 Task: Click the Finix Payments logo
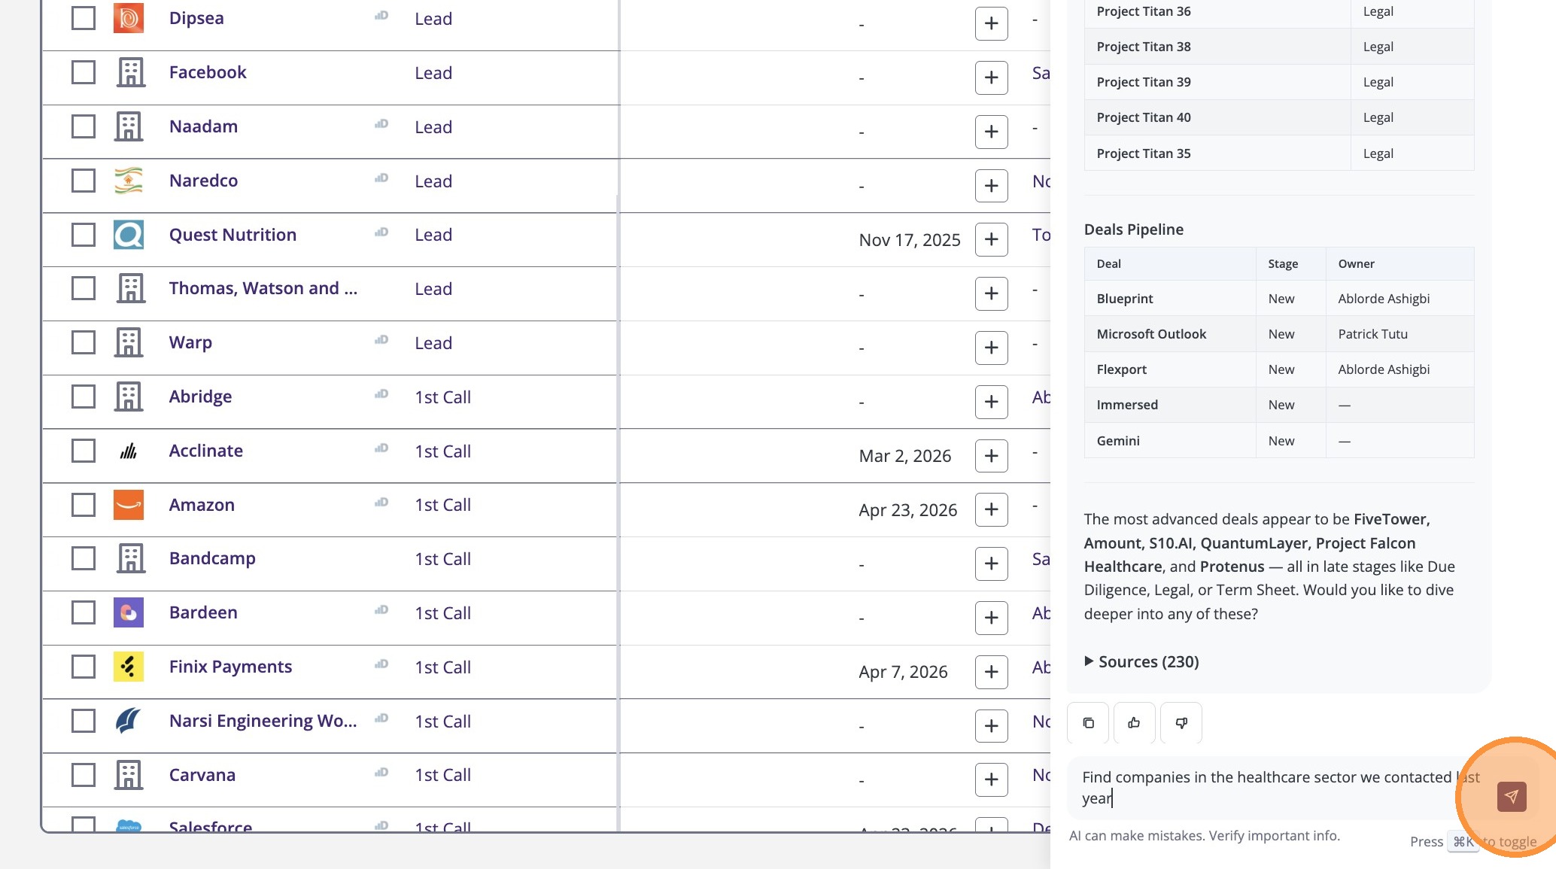point(129,667)
